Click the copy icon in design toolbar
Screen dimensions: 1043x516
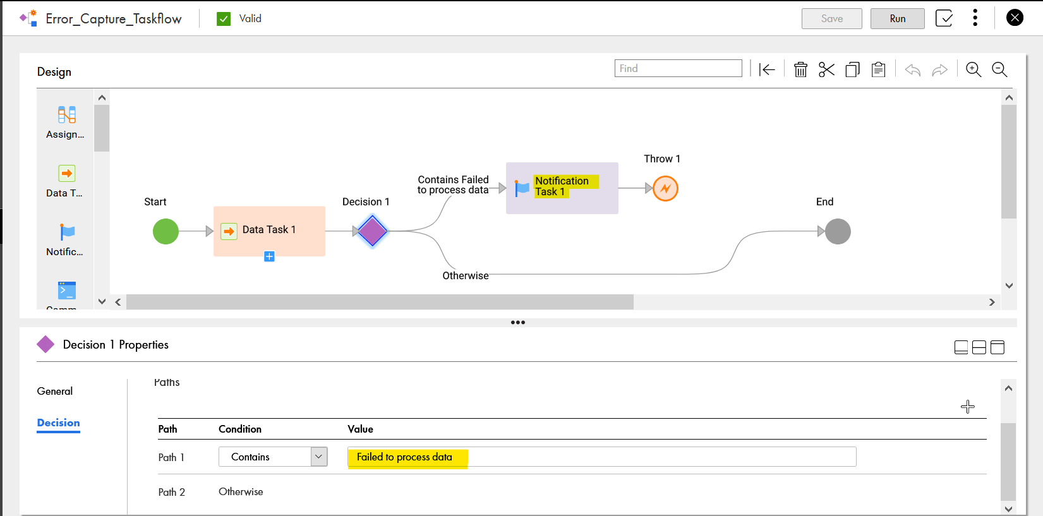pos(852,69)
